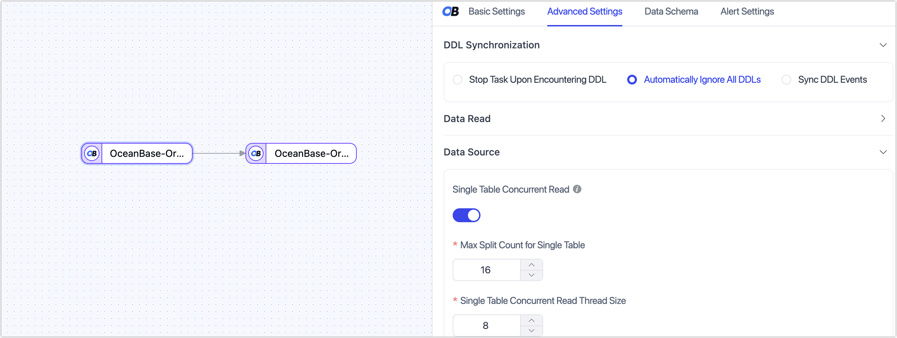The width and height of the screenshot is (897, 338).
Task: Click the Max Split Count input showing 16
Action: point(486,269)
